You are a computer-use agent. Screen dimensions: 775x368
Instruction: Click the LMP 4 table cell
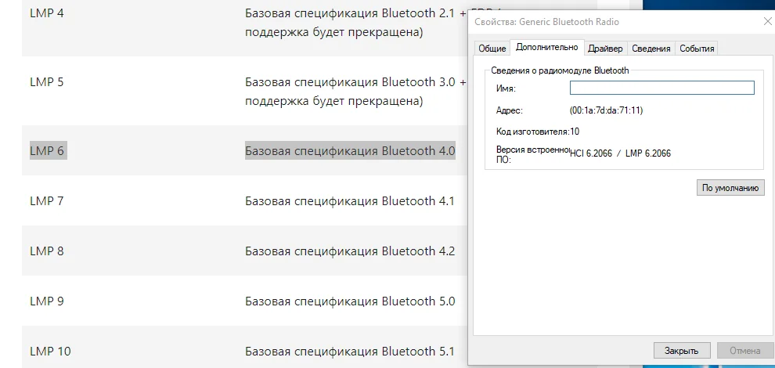click(x=46, y=13)
